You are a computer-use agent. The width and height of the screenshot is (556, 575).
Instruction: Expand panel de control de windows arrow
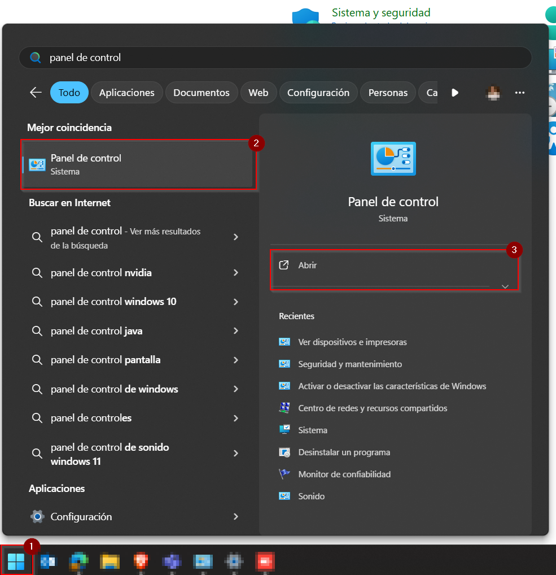tap(236, 389)
